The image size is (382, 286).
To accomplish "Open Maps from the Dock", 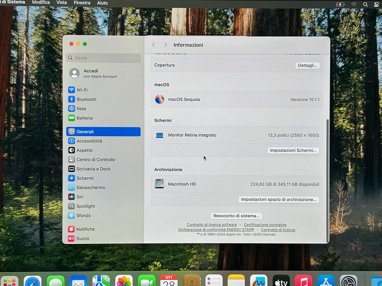I will pos(101,281).
